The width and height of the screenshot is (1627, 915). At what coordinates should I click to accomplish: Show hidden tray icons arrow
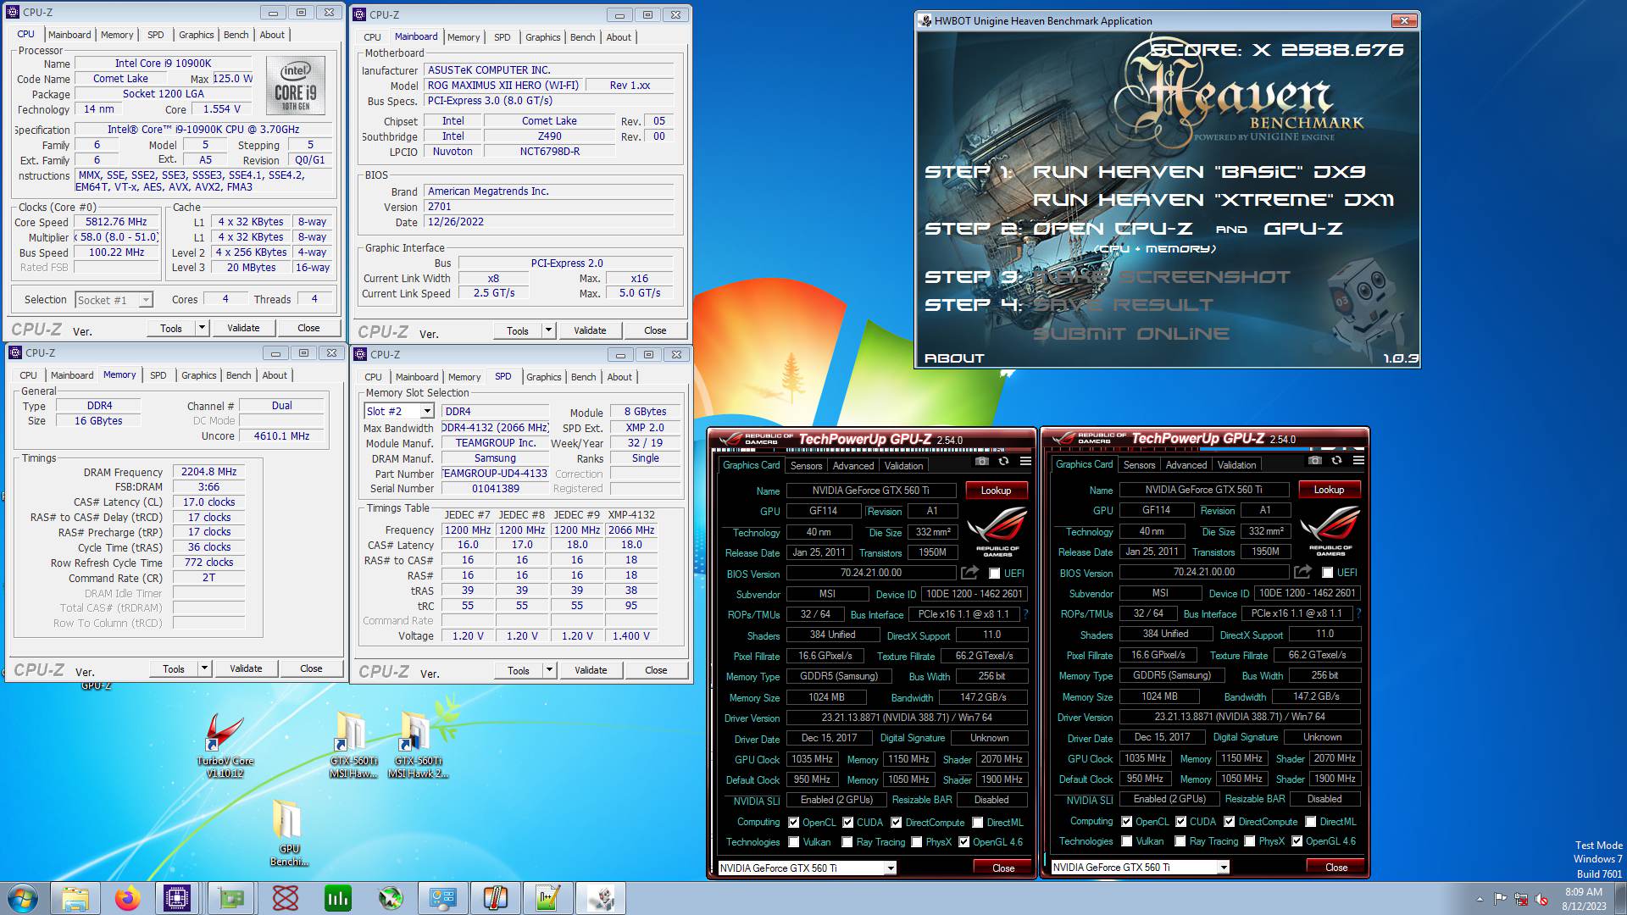tap(1480, 900)
